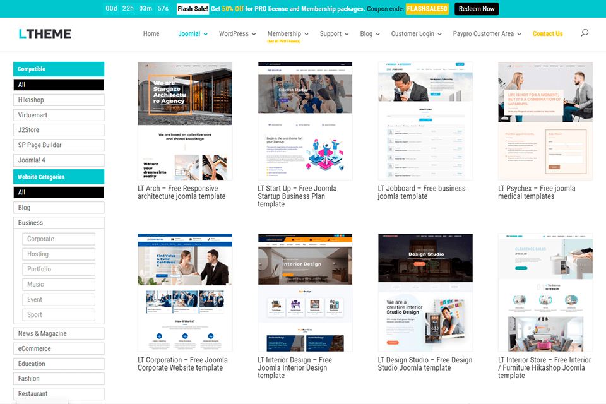Filter by Blog category in sidebar
The height and width of the screenshot is (404, 606).
pos(59,208)
